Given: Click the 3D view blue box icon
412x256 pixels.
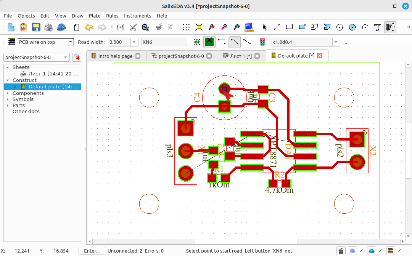Looking at the screenshot, I should pyautogui.click(x=249, y=27).
